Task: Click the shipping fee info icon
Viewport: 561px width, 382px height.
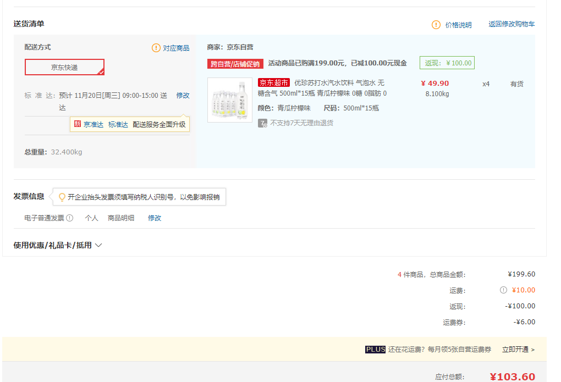Action: [503, 290]
